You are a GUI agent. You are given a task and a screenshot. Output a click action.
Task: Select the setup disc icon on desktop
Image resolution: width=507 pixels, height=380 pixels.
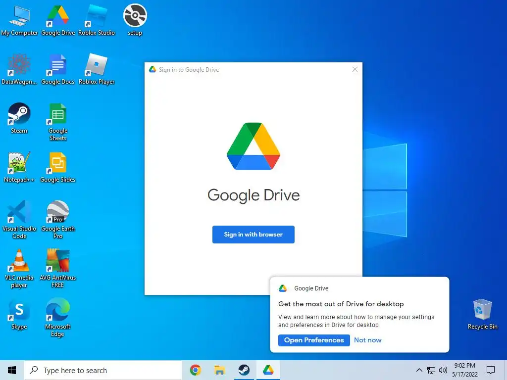(135, 20)
